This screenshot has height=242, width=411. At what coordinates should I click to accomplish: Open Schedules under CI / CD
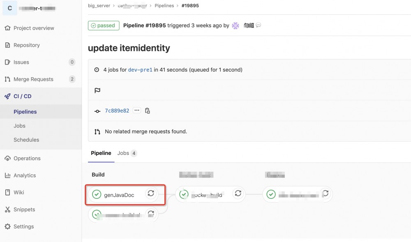(x=26, y=140)
